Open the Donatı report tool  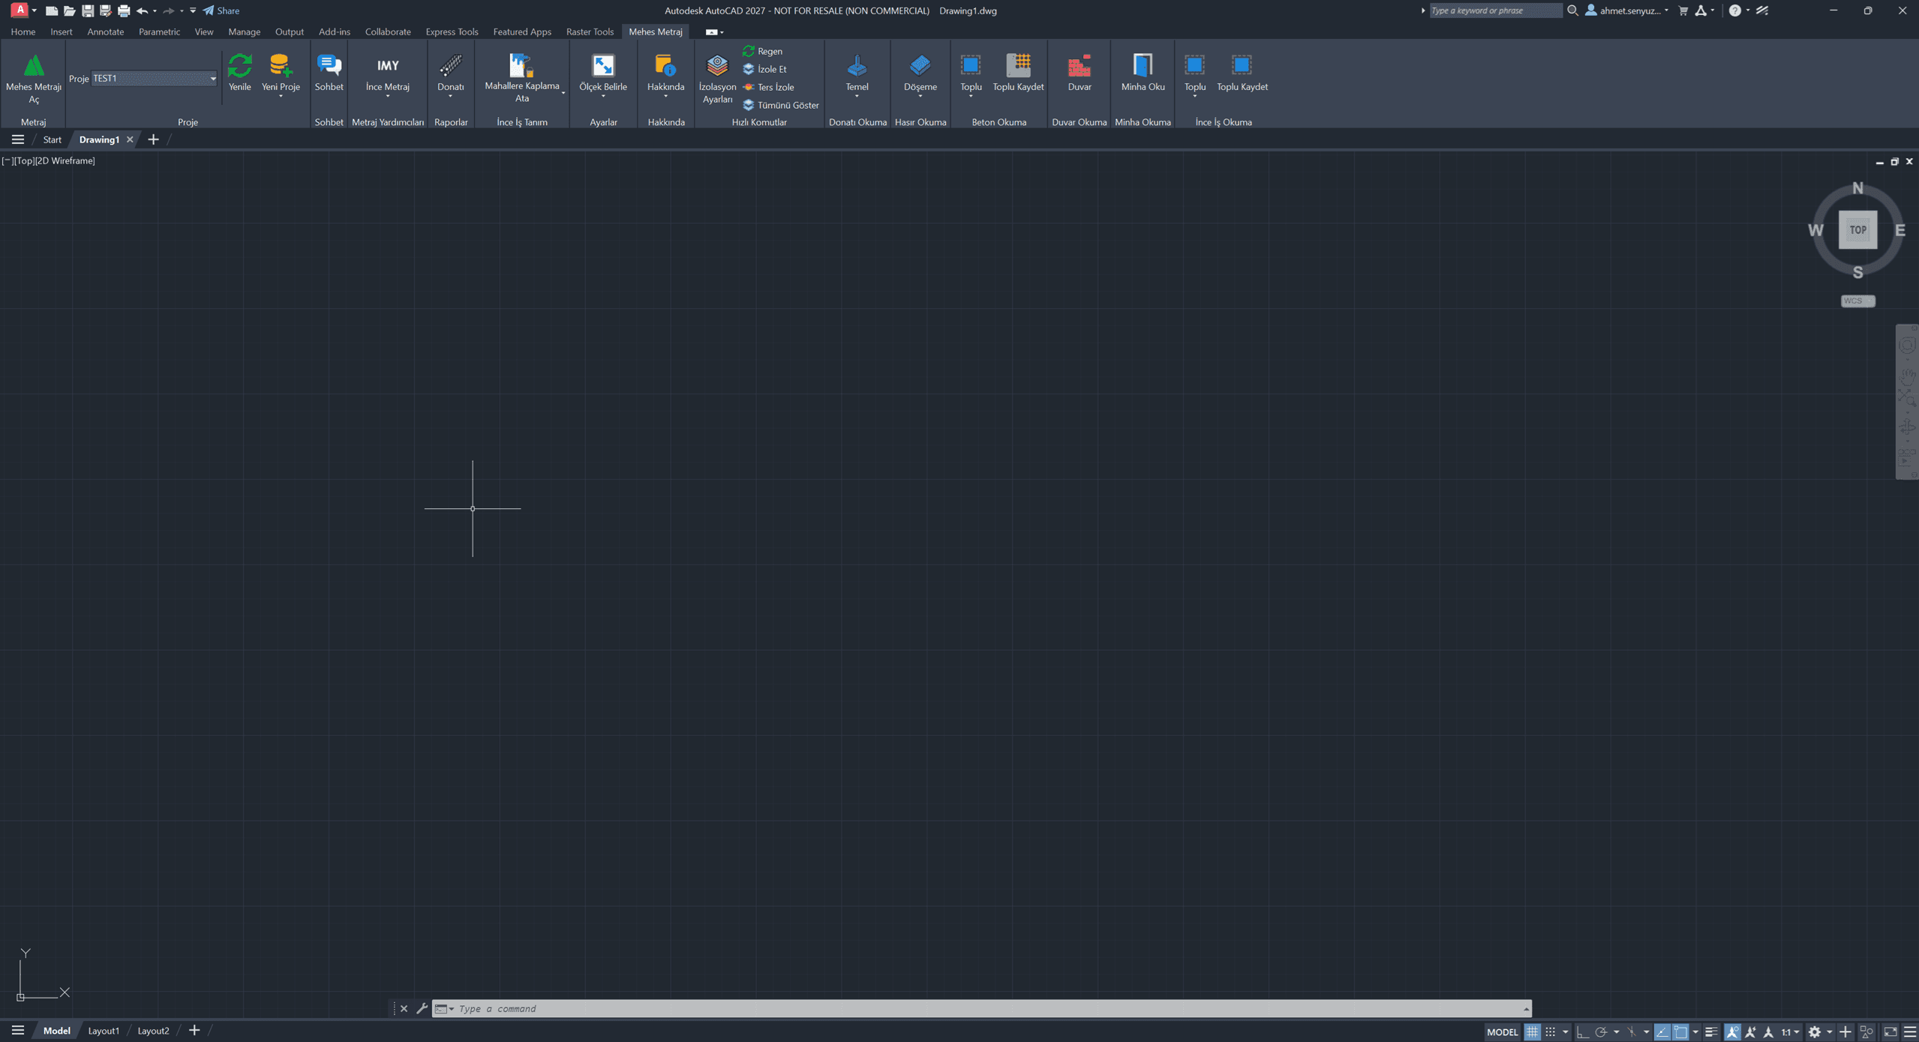click(451, 74)
